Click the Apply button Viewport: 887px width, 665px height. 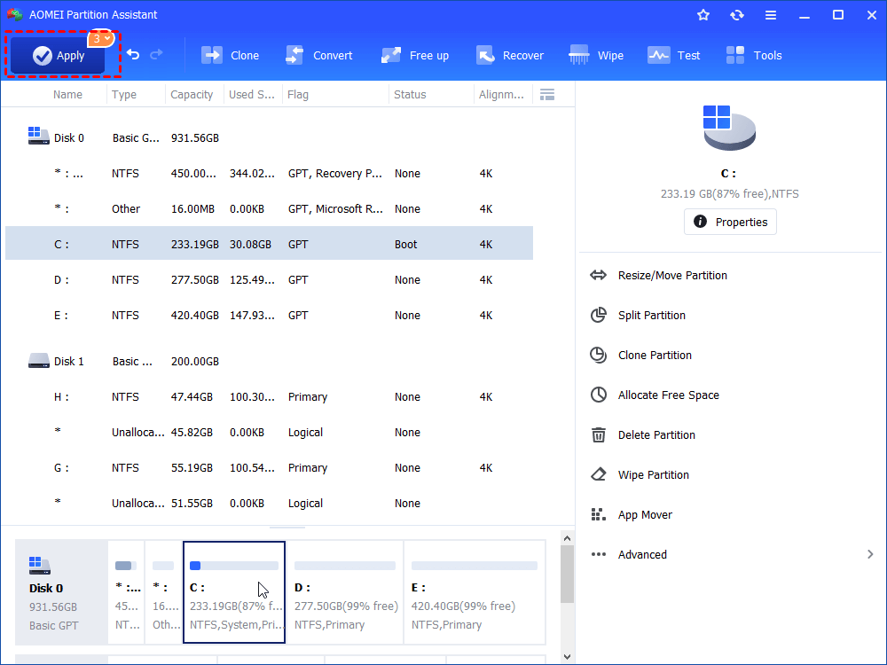(x=58, y=55)
